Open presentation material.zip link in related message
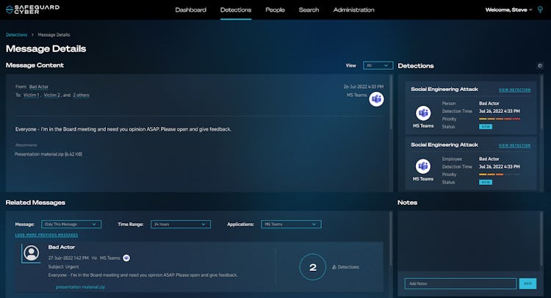This screenshot has width=551, height=298. pos(81,287)
